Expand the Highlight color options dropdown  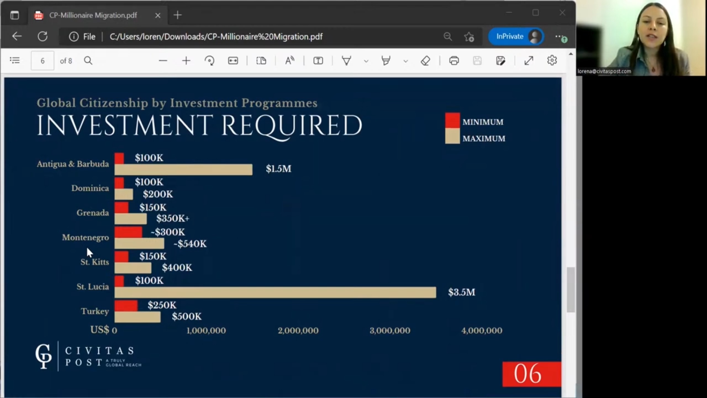pos(405,61)
